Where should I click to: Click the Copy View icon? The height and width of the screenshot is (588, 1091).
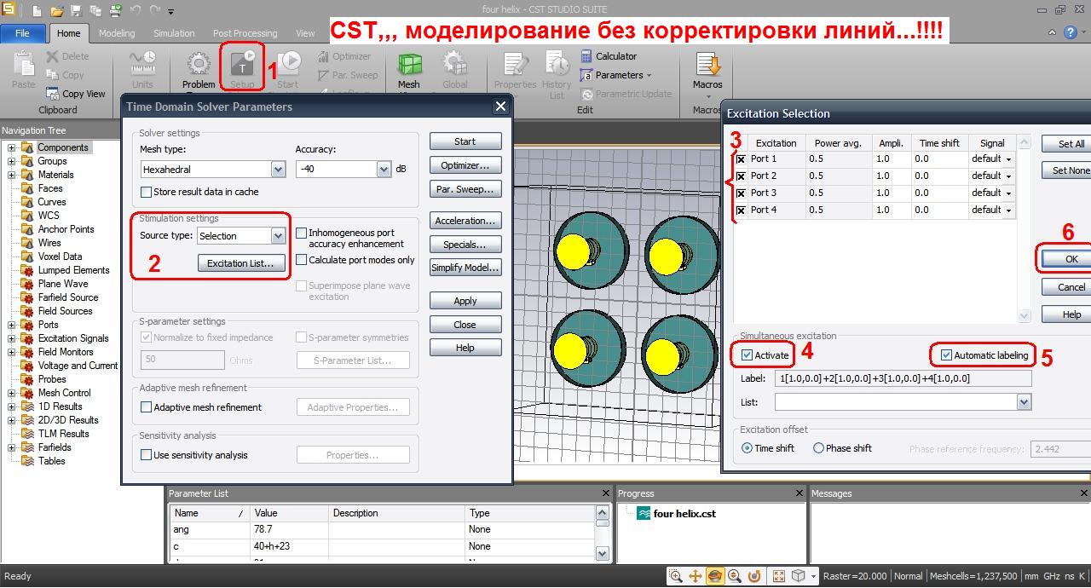(53, 94)
